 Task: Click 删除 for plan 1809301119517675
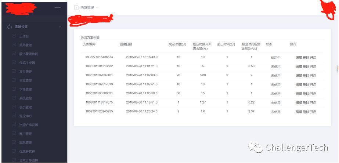click(x=306, y=103)
